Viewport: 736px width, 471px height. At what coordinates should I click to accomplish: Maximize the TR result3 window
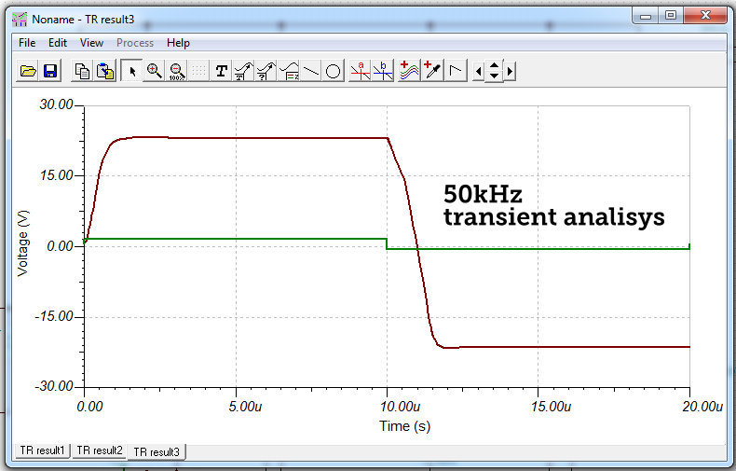pyautogui.click(x=671, y=16)
